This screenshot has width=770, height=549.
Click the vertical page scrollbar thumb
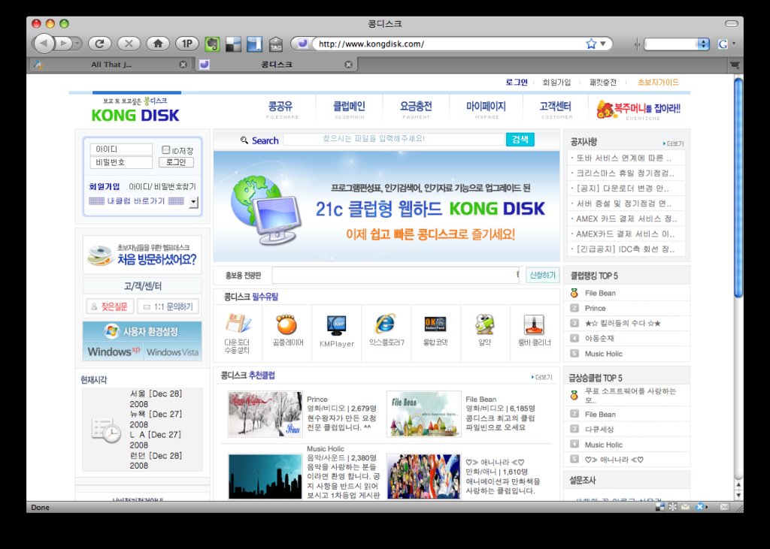pos(738,186)
